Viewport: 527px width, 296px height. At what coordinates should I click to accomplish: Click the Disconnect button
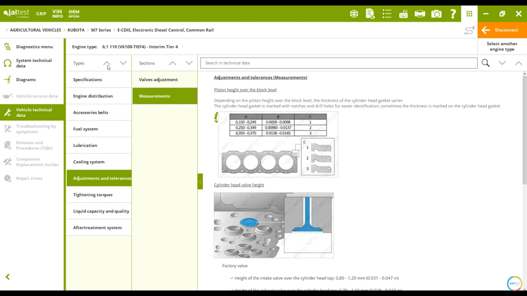(x=502, y=30)
